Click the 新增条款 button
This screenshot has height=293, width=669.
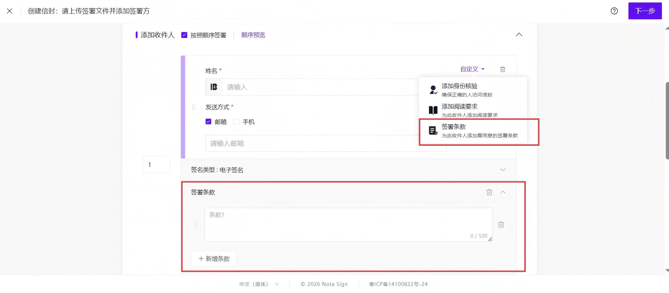coord(214,259)
